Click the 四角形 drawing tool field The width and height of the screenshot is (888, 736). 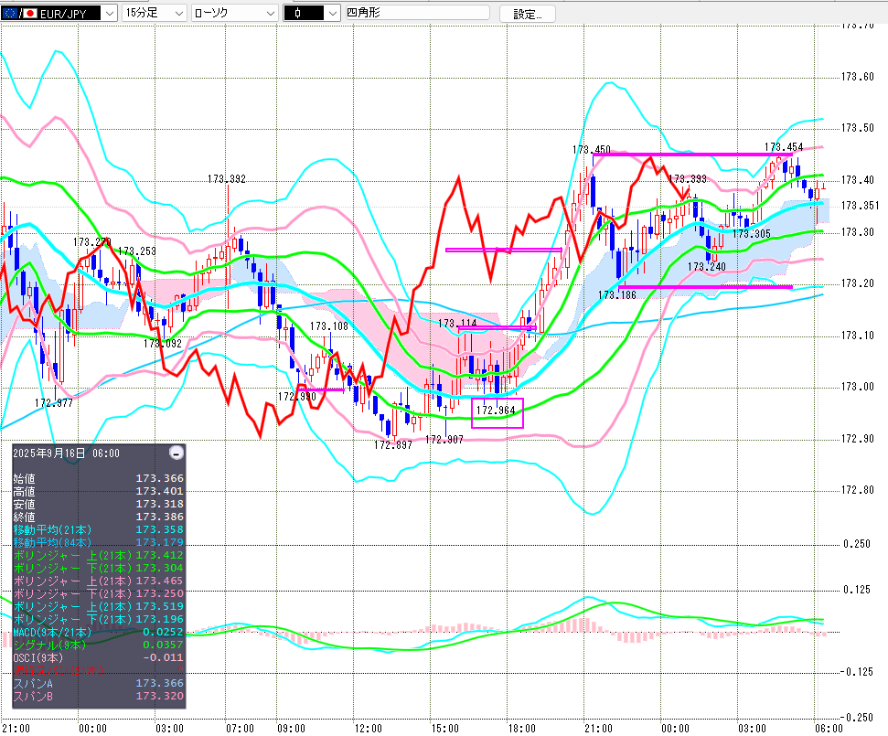pyautogui.click(x=417, y=13)
